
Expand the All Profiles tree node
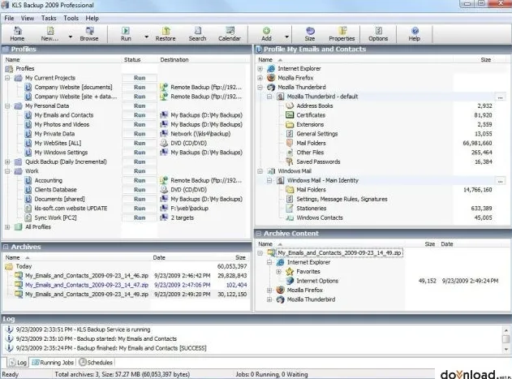(x=7, y=227)
